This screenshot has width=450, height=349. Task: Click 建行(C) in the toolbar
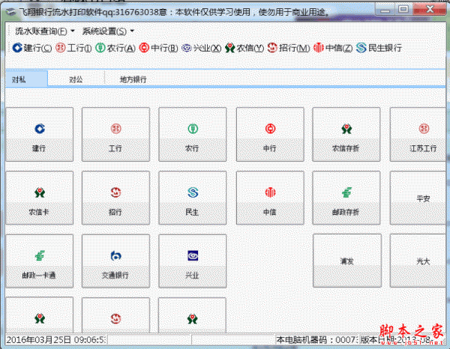(x=32, y=48)
